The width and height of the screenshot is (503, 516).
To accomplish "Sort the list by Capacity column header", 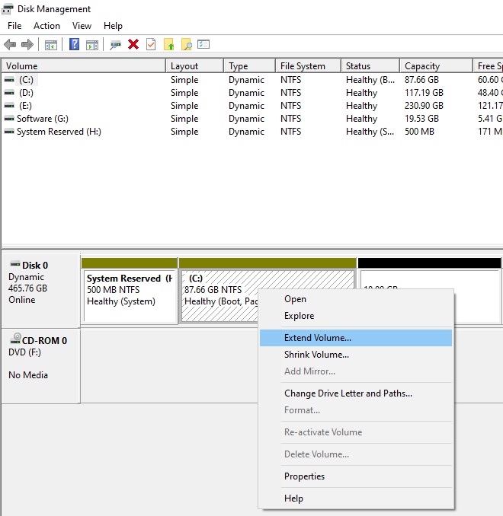I will (x=422, y=66).
